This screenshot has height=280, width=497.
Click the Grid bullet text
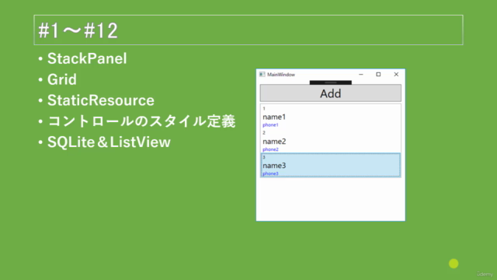(x=62, y=79)
